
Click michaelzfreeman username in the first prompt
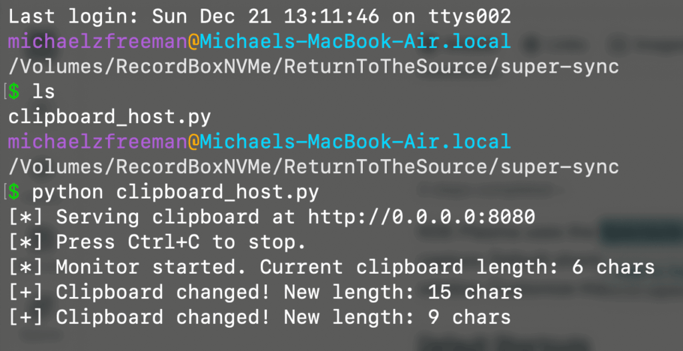(x=97, y=41)
